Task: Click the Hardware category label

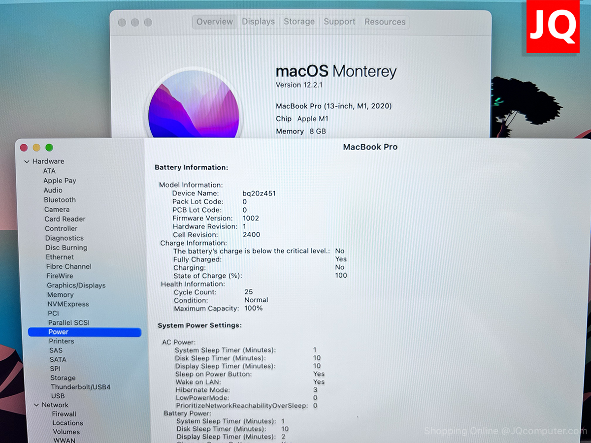Action: click(48, 161)
